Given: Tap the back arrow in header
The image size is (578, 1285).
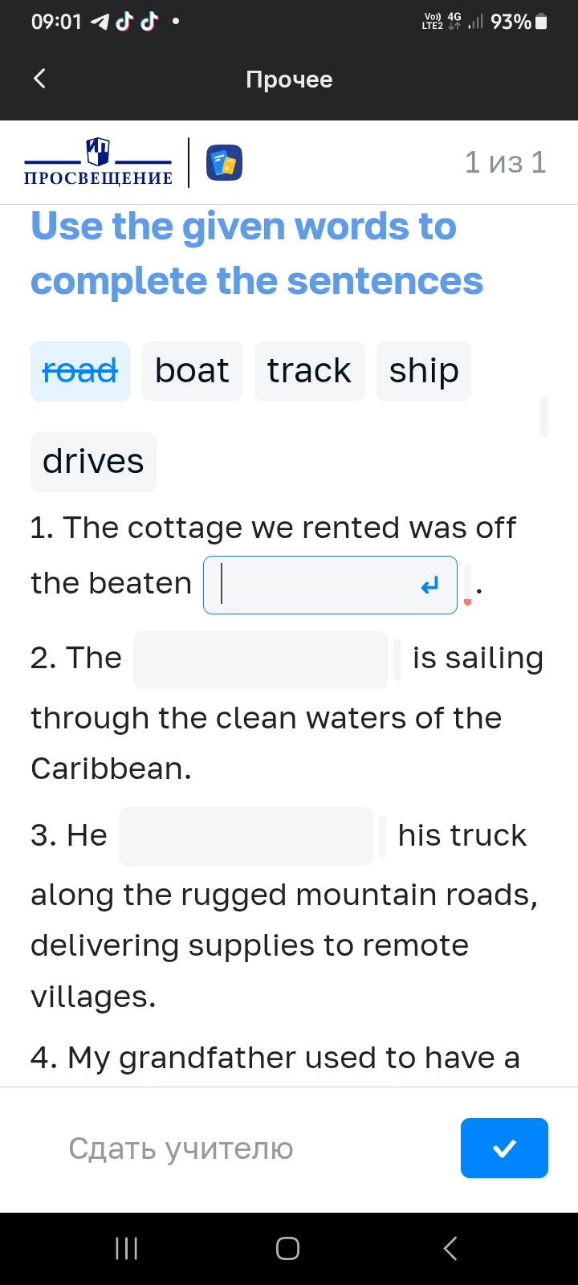Looking at the screenshot, I should click(39, 79).
